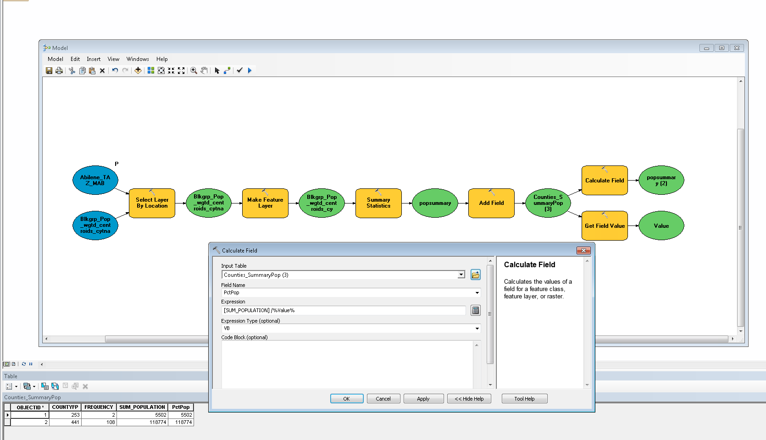Select the Connect tool in the toolbar

point(227,71)
